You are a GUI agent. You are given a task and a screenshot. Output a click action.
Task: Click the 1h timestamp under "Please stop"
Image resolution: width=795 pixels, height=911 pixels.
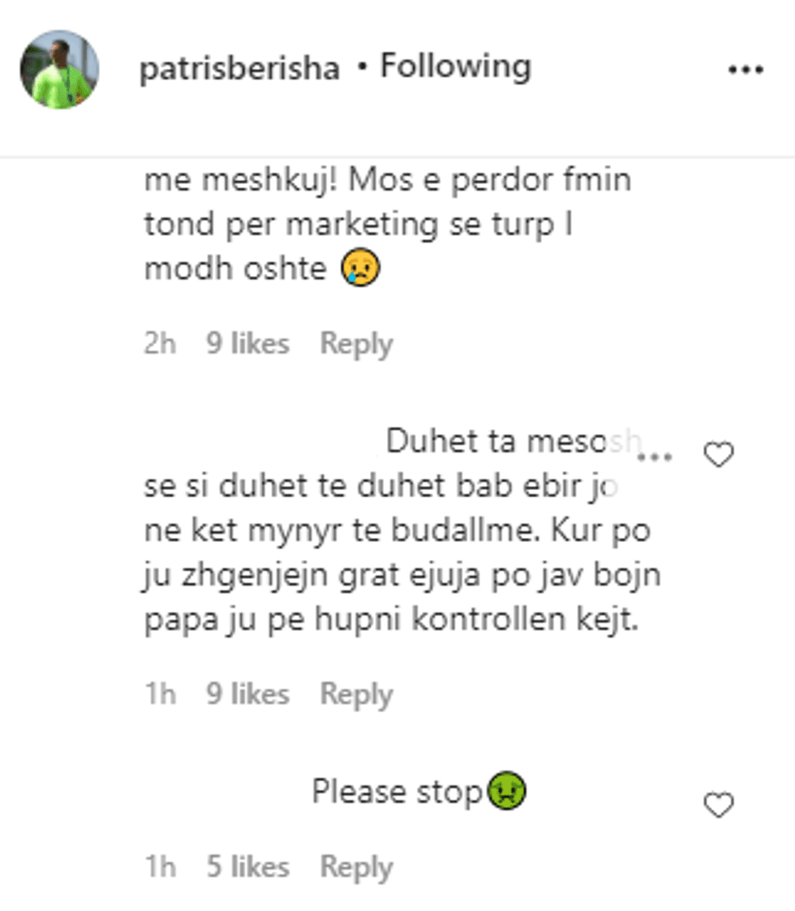pos(160,867)
